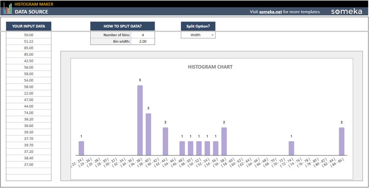Select input cell with value 51.22
The image size is (369, 189).
point(28,41)
